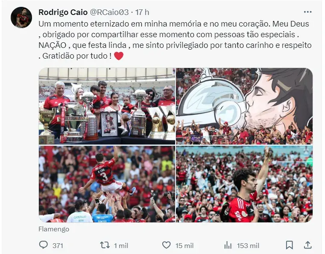Open photo of player tossed in air
The height and width of the screenshot is (254, 325).
click(107, 184)
